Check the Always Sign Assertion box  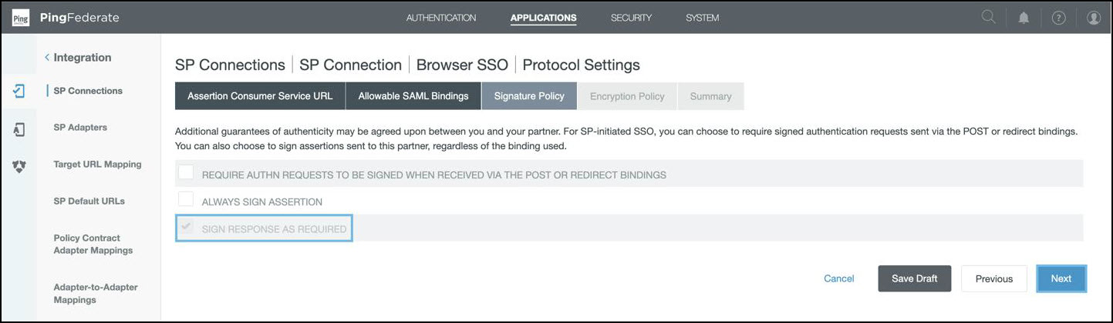(x=186, y=200)
